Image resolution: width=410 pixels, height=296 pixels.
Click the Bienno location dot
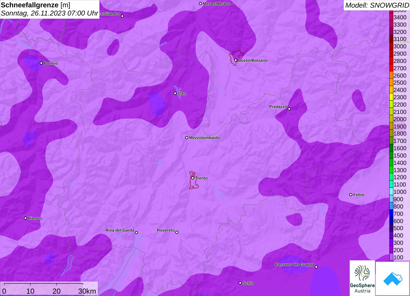coord(25,218)
